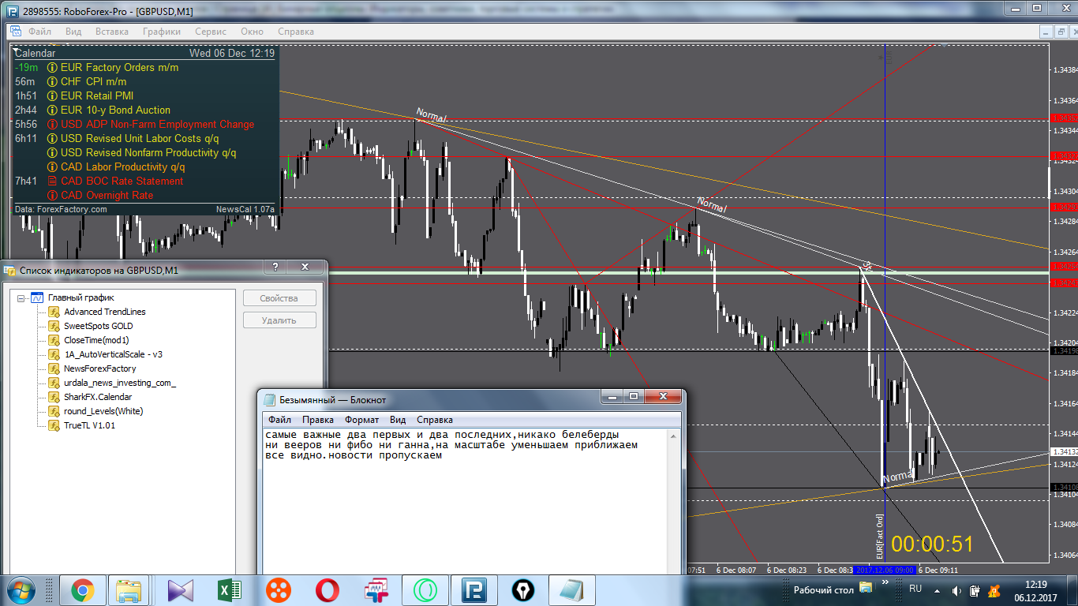Viewport: 1078px width, 606px height.
Task: Open Google Chrome from the taskbar
Action: click(x=82, y=589)
